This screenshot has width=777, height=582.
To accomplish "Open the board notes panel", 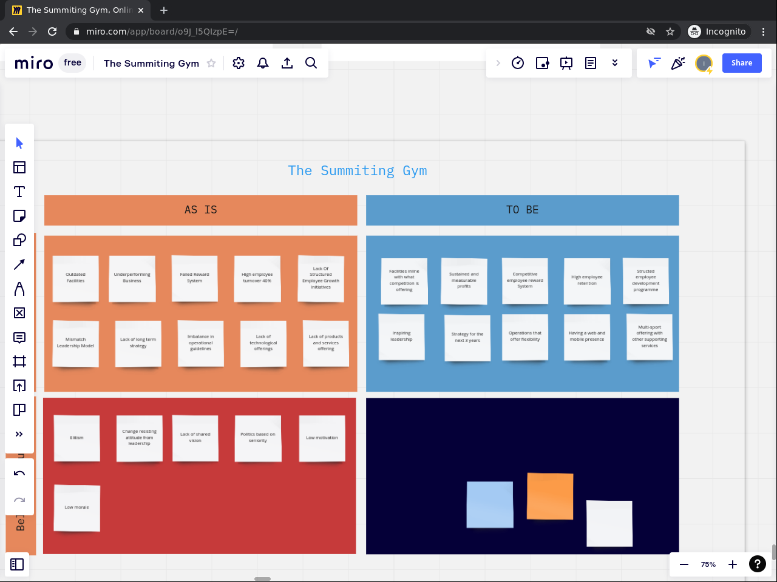I will (591, 63).
